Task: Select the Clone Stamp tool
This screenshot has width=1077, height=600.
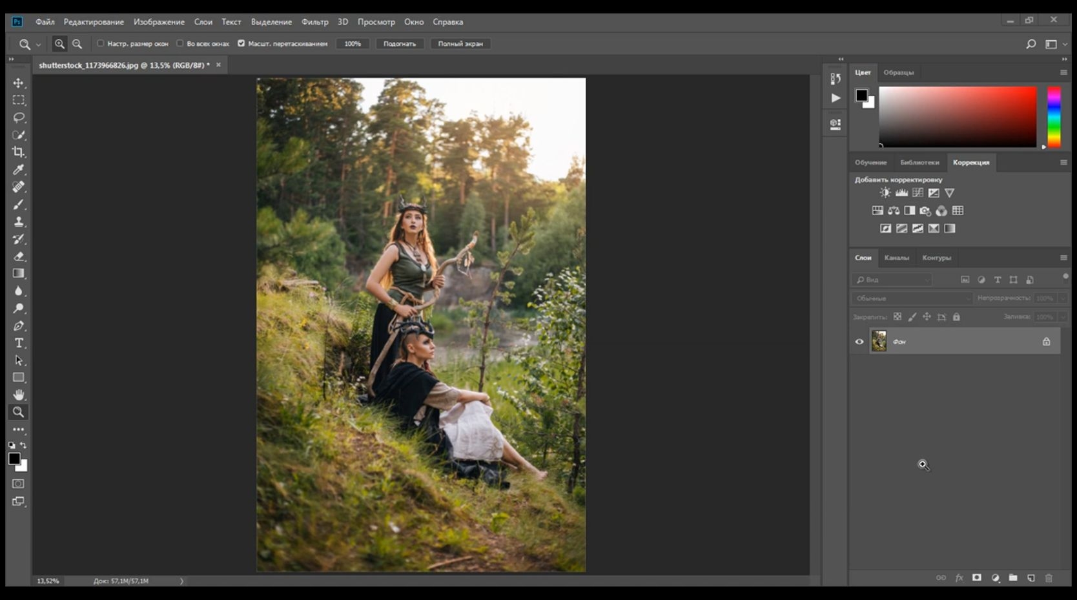Action: pyautogui.click(x=19, y=222)
